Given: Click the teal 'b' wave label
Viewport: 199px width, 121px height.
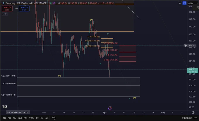Looking at the screenshot, I should (x=108, y=34).
